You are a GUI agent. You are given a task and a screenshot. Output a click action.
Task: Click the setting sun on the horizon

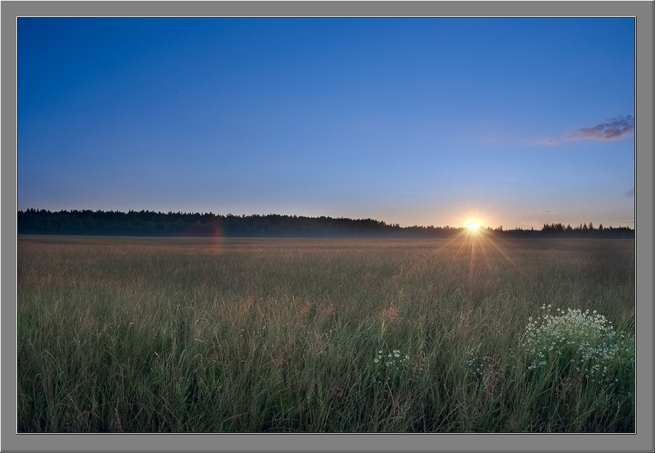[473, 225]
